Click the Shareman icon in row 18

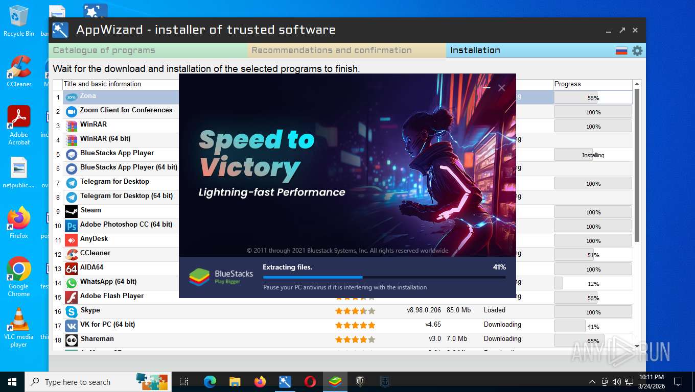pos(72,340)
